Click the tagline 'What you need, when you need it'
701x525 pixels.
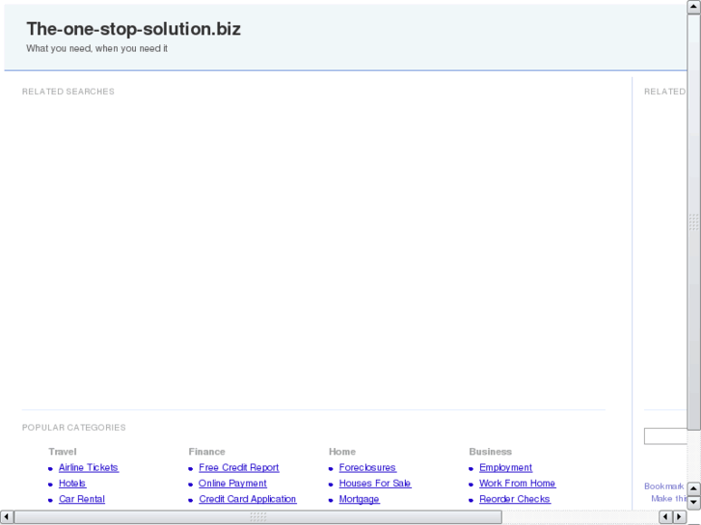coord(96,48)
